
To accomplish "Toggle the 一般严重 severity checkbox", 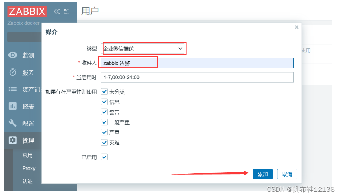I will [104, 122].
